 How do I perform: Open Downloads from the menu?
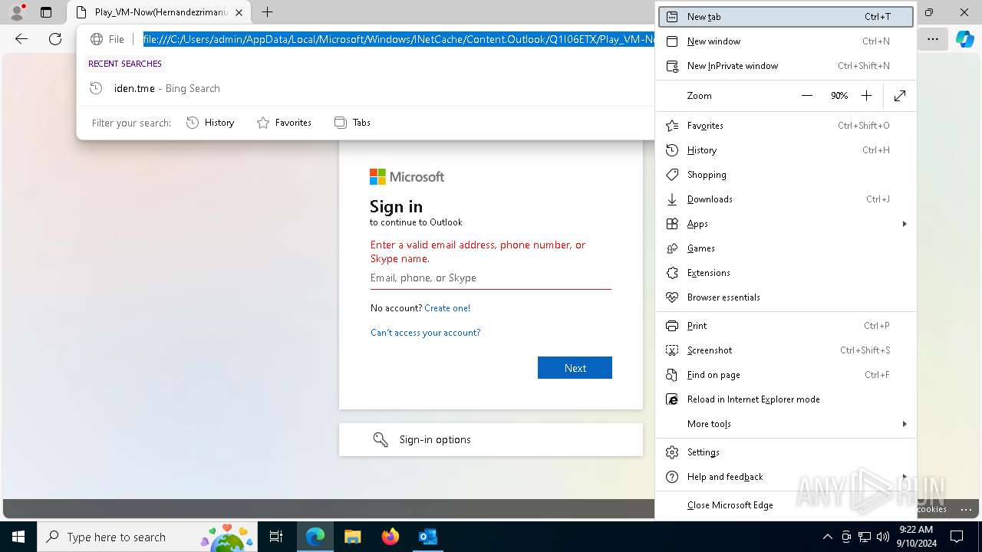(786, 199)
